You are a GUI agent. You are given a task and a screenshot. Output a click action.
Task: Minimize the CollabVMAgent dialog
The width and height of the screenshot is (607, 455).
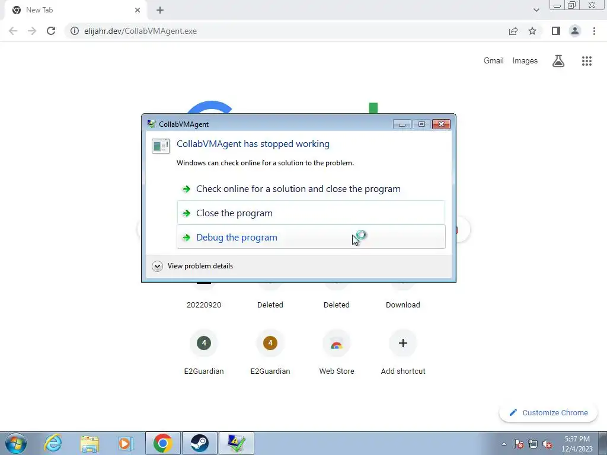(402, 124)
